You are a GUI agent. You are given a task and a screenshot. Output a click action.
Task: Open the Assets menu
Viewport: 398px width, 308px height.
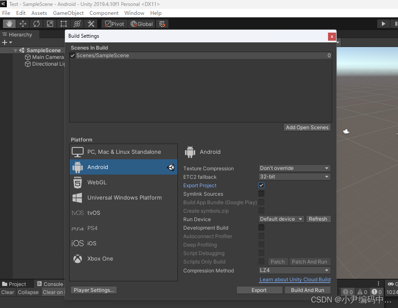tap(39, 13)
